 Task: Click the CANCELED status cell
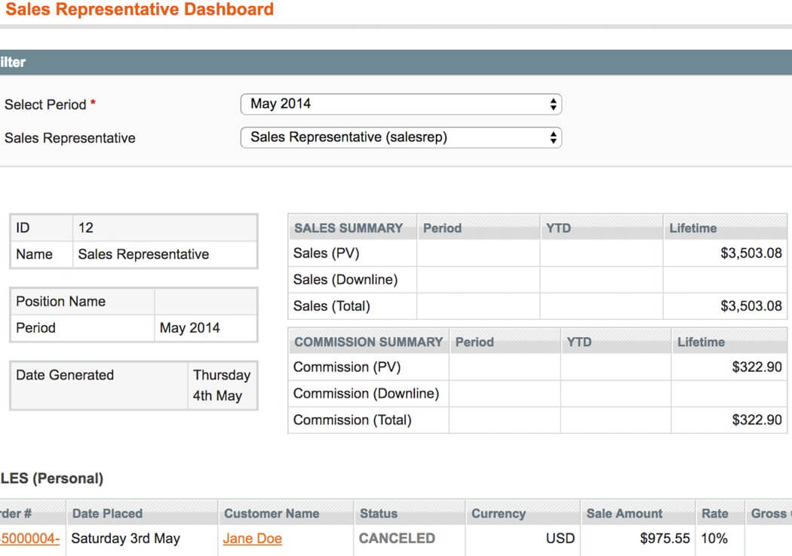[x=397, y=539]
